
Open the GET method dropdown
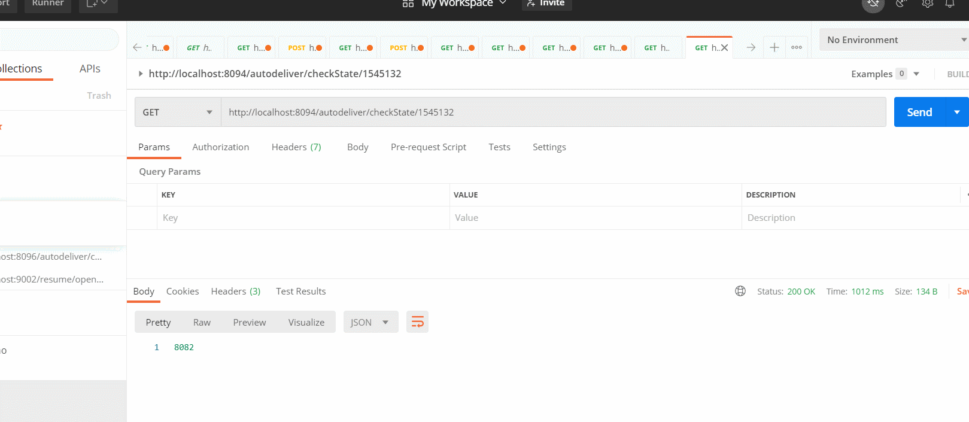click(x=178, y=113)
